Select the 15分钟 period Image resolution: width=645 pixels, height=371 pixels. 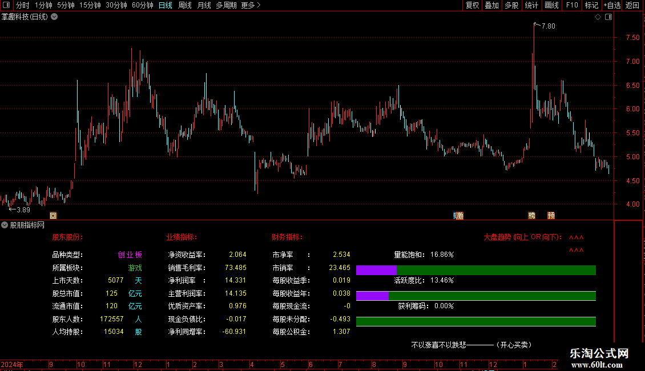[90, 5]
